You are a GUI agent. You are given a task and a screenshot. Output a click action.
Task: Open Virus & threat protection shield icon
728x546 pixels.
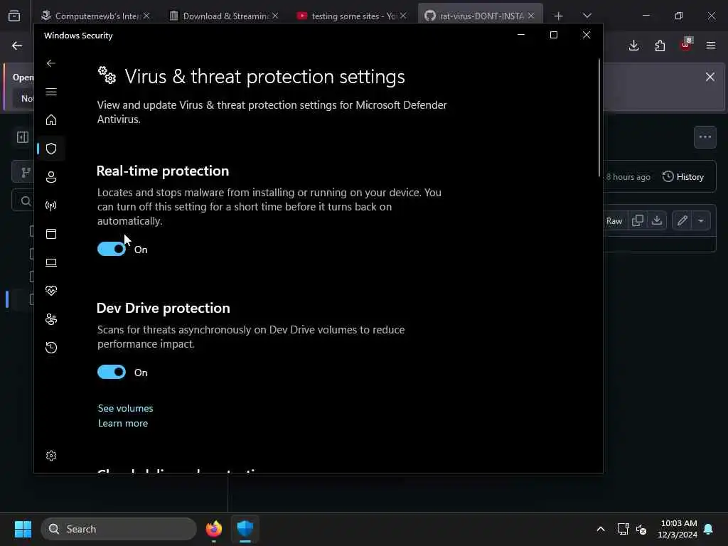tap(51, 149)
